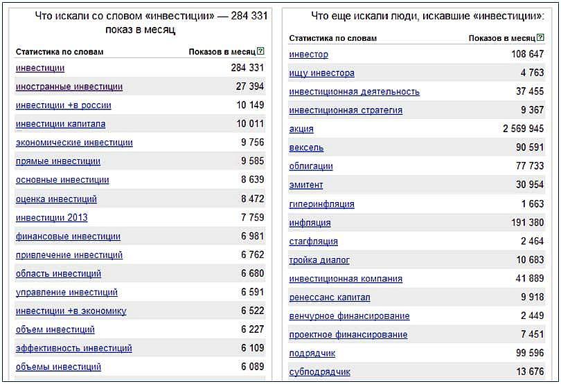The width and height of the screenshot is (561, 384).
Task: Open 'инвестиционная стратегия' link
Action: (346, 110)
